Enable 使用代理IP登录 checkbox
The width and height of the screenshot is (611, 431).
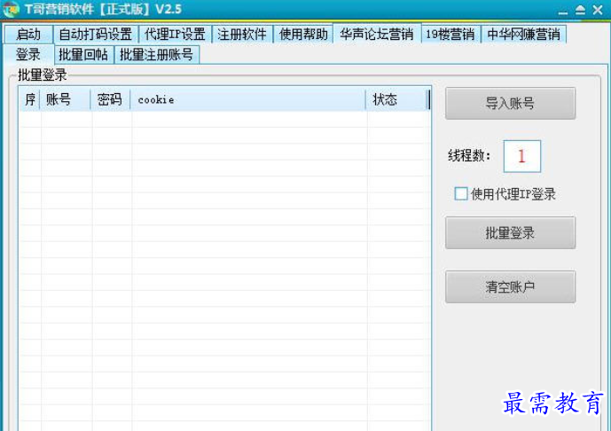coord(461,193)
